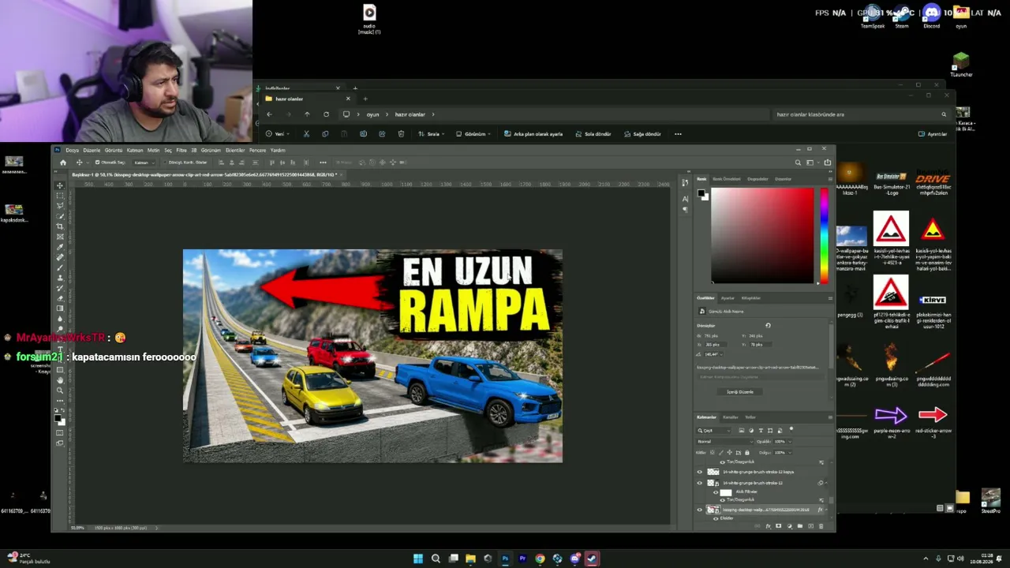The width and height of the screenshot is (1010, 568).
Task: Select the Eyedropper tool
Action: point(60,247)
